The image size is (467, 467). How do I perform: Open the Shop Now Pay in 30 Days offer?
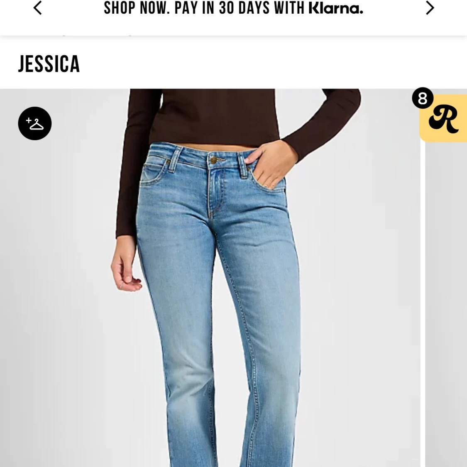[x=233, y=8]
